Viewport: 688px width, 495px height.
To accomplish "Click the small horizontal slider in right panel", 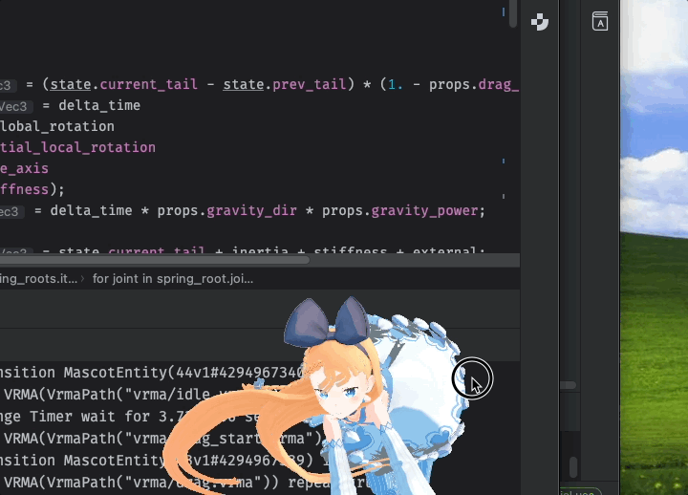I will 569,385.
